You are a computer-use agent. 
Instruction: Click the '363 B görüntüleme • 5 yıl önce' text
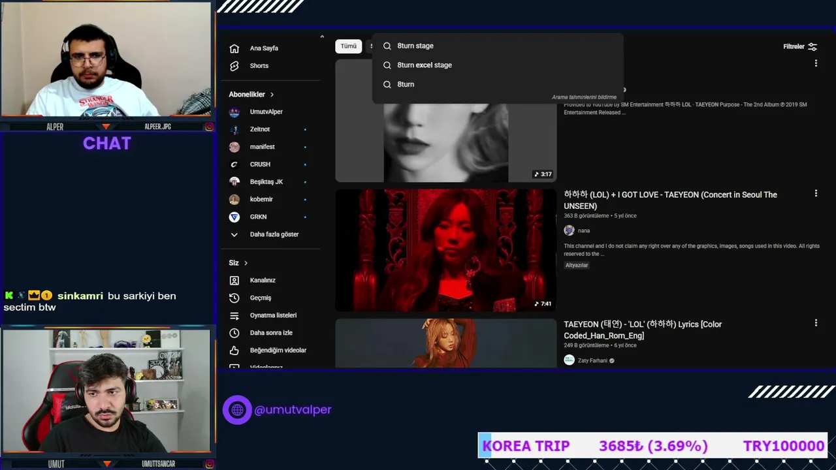tap(600, 216)
